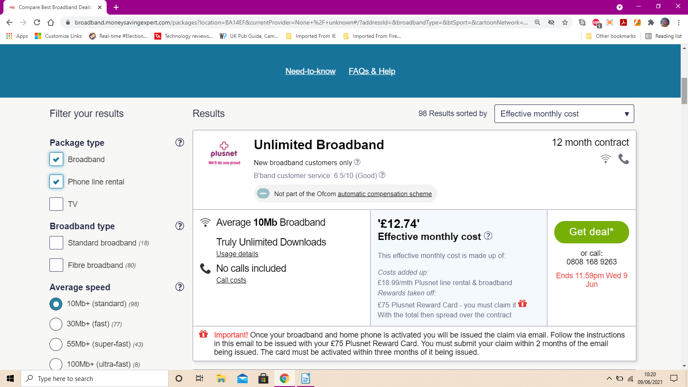688x387 pixels.
Task: Tick the TV package checkbox
Action: point(56,204)
